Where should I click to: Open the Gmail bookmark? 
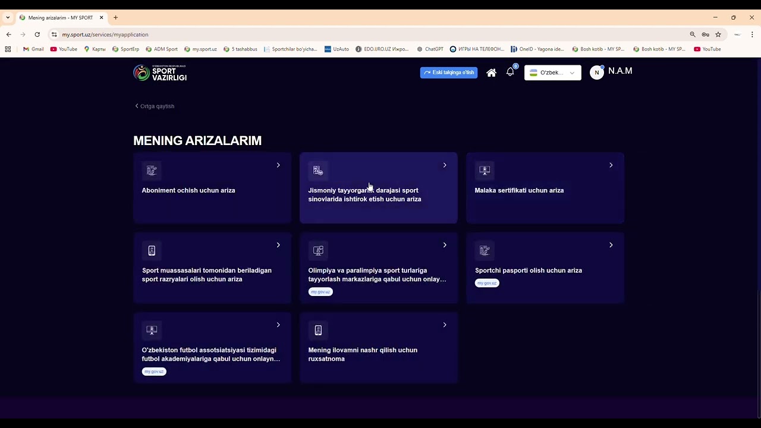tap(33, 49)
